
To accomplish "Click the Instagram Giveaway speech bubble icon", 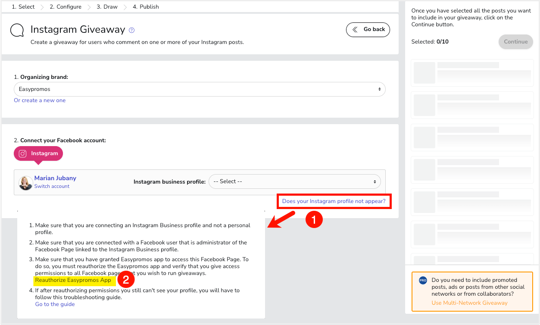I will point(17,31).
